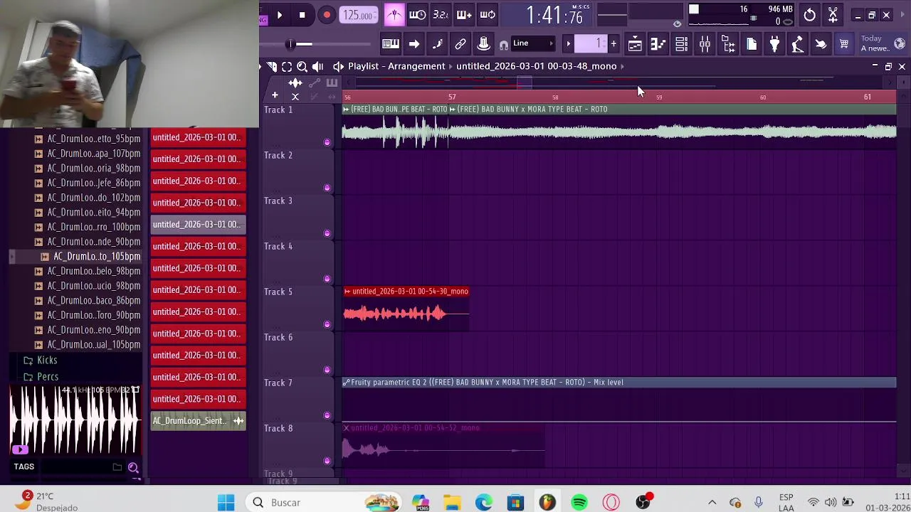Screen dimensions: 911x512
Task: Open the Today news panel
Action: click(x=874, y=43)
